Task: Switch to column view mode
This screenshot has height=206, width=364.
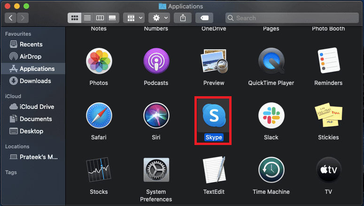Action: coord(100,18)
